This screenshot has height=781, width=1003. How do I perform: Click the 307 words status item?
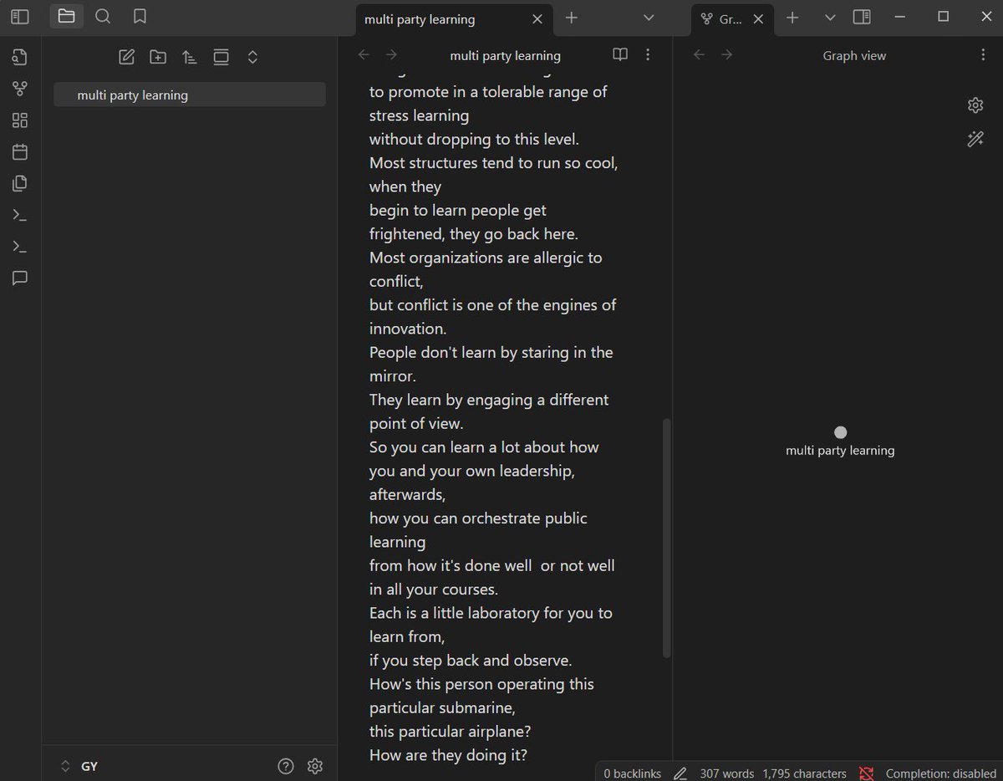coord(726,773)
